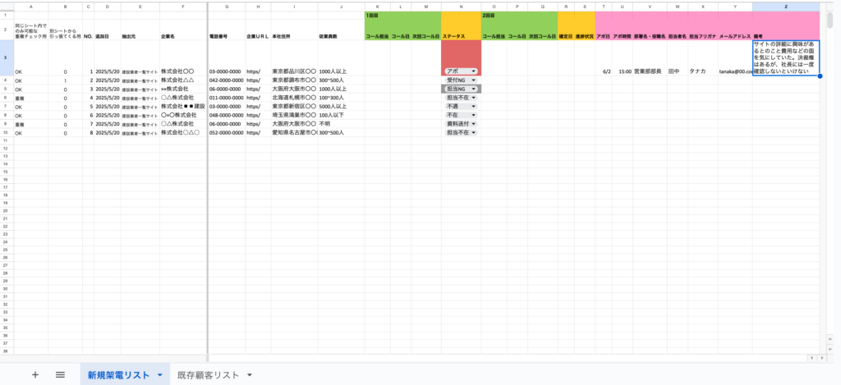
Task: Open the 既存顧客リスト tab menu arrow
Action: point(249,375)
